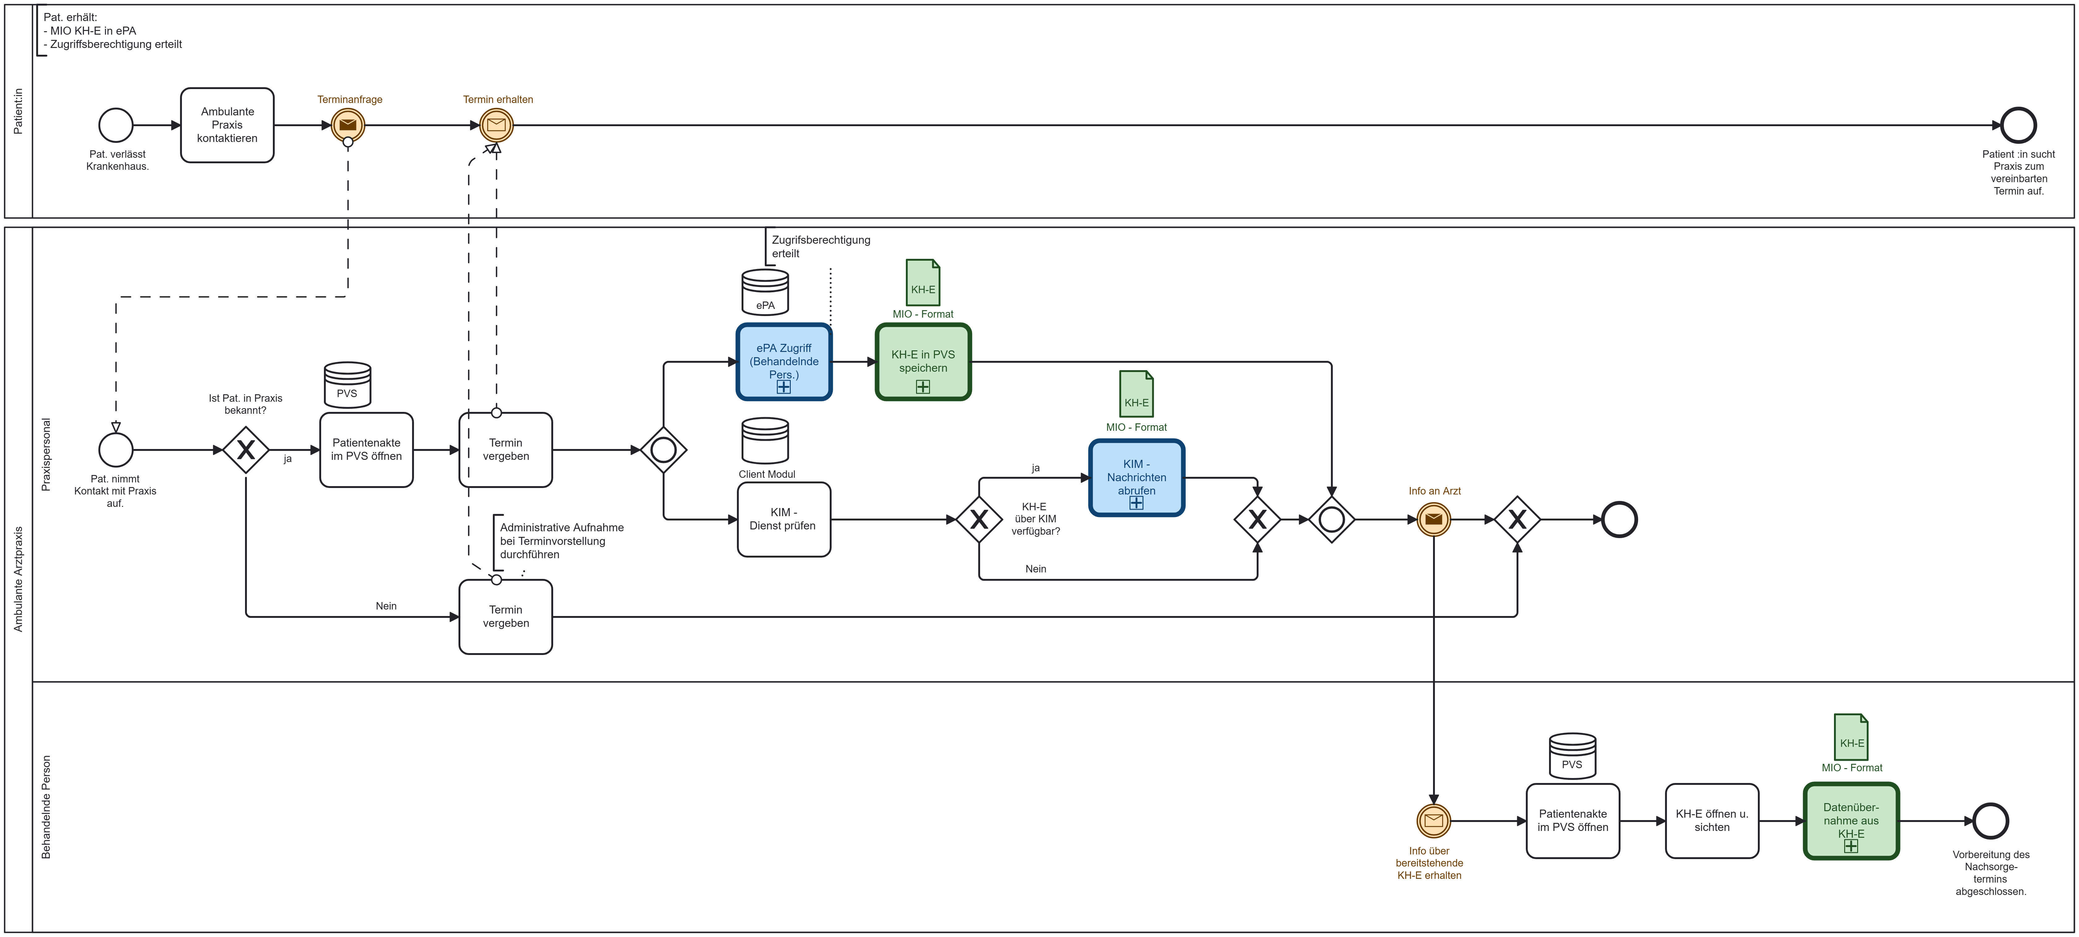Click the XOR gateway after 'Info an Arzt'
2079x937 pixels.
pyautogui.click(x=1517, y=519)
